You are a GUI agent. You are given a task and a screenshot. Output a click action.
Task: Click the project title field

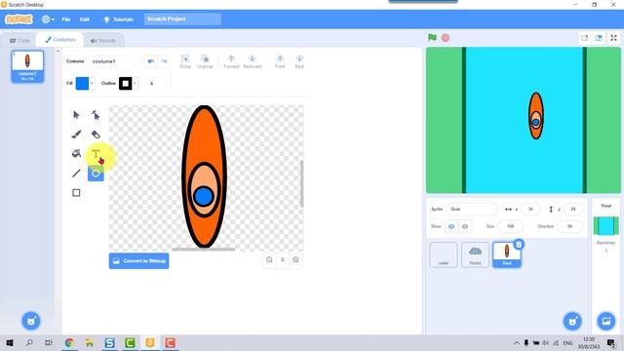182,19
